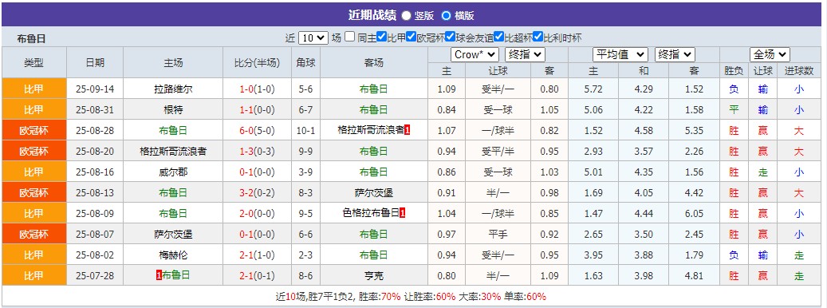The image size is (827, 308).
Task: Uncheck the 球会友谊 filter checkbox
Action: tap(450, 37)
